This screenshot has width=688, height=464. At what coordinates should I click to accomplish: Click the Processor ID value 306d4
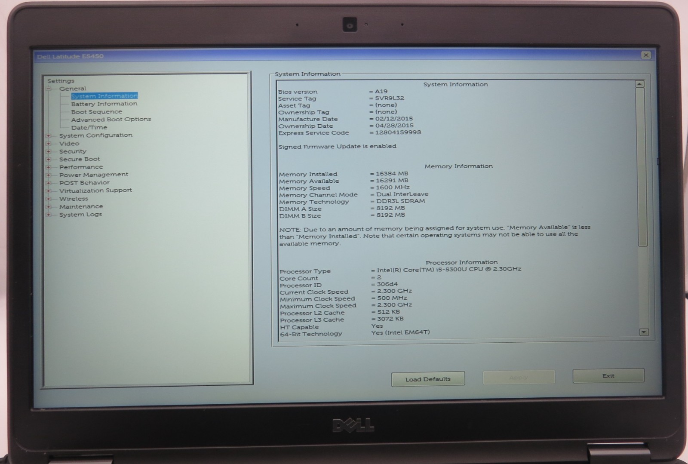tap(387, 284)
